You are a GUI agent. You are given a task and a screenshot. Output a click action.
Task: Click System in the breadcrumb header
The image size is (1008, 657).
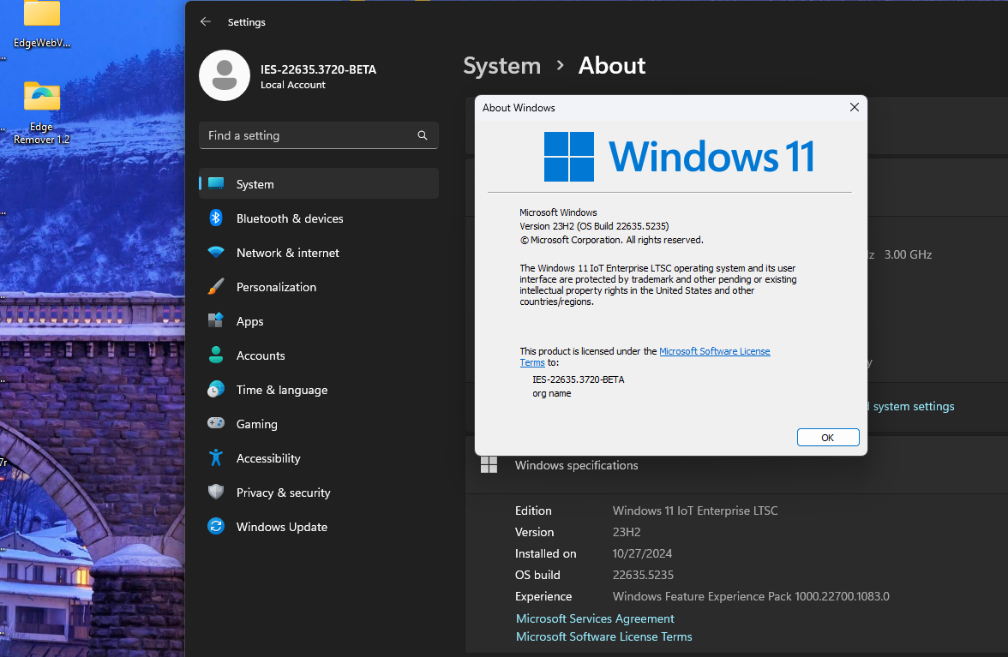(x=502, y=65)
